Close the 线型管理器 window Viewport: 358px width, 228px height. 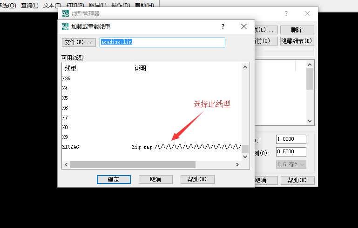(307, 13)
